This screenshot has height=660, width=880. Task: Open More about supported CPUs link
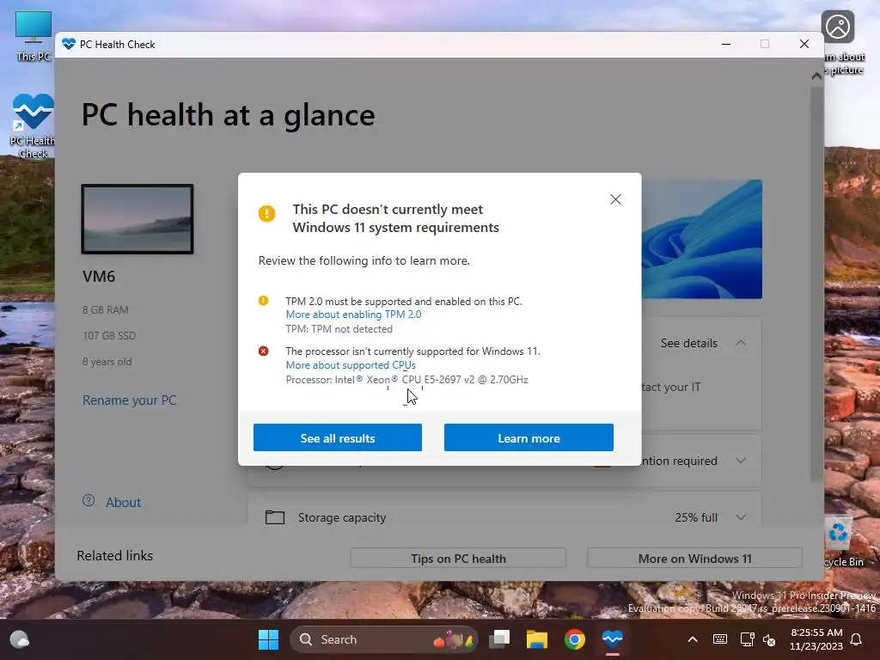click(x=351, y=365)
